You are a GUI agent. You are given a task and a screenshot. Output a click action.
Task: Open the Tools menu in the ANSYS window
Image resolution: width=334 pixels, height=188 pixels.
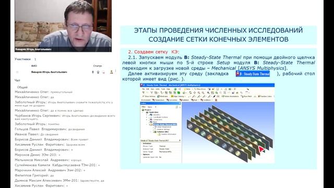[163, 89]
